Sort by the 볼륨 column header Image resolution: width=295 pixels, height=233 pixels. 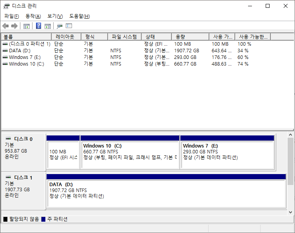pos(26,37)
